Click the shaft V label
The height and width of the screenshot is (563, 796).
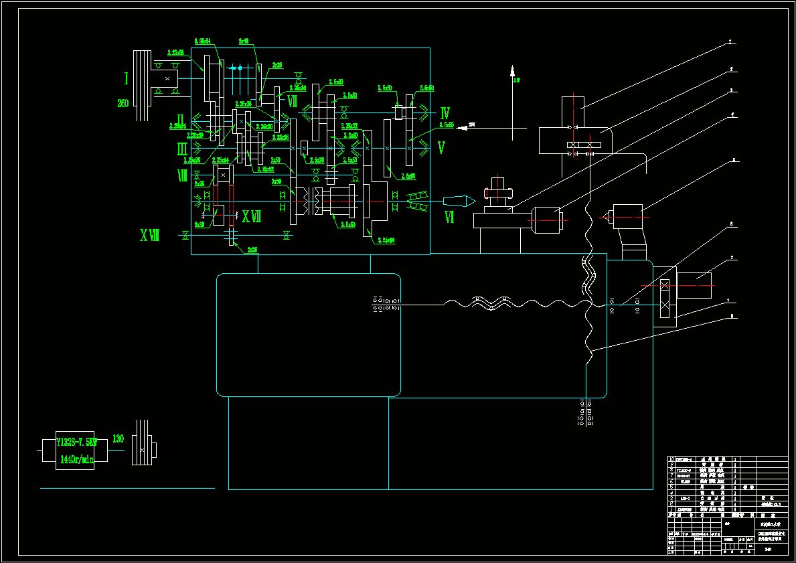pyautogui.click(x=441, y=148)
